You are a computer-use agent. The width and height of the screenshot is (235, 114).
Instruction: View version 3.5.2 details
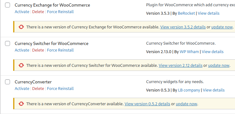(183, 27)
